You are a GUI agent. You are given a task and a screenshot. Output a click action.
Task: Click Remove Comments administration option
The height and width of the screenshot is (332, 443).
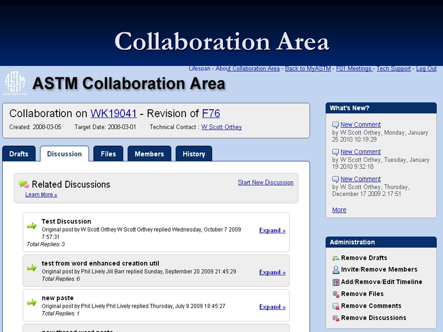click(x=371, y=306)
